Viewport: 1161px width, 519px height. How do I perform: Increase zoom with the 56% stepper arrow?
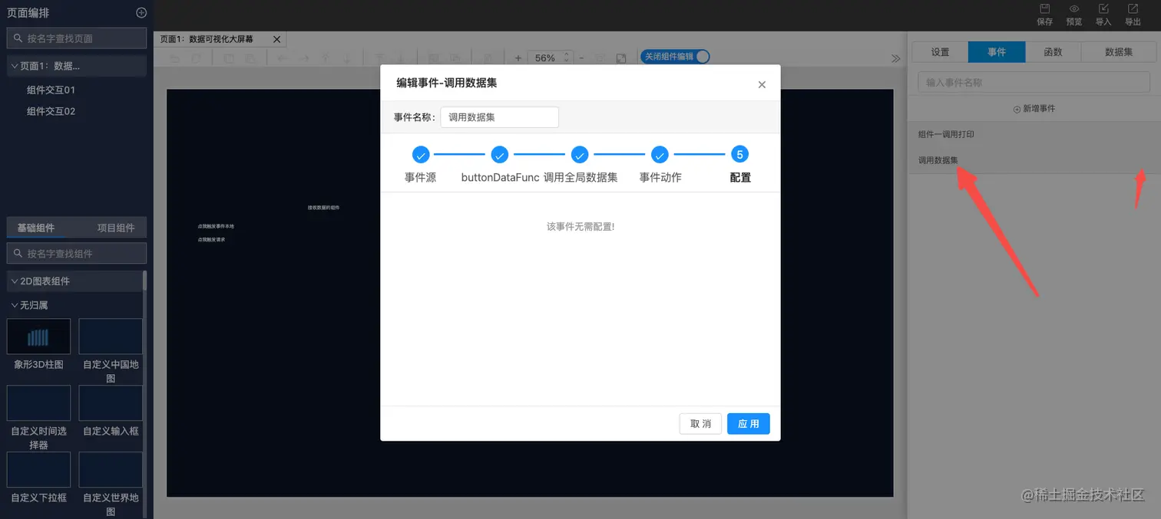coord(567,54)
